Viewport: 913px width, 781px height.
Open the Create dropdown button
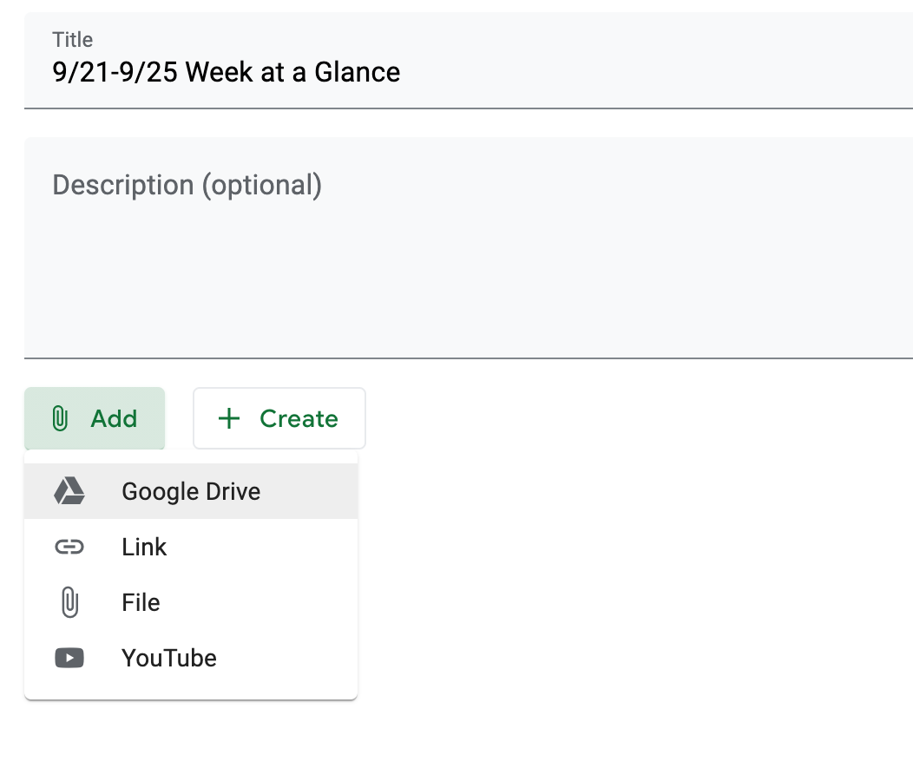(279, 418)
